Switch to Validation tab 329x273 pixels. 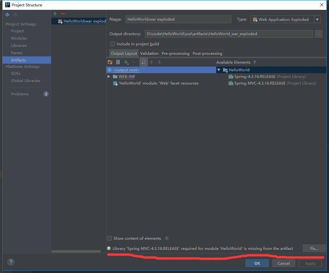tap(149, 53)
